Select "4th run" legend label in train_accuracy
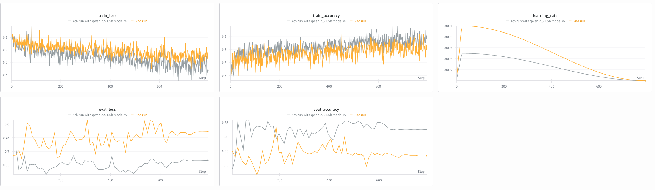The height and width of the screenshot is (190, 655). click(x=319, y=21)
